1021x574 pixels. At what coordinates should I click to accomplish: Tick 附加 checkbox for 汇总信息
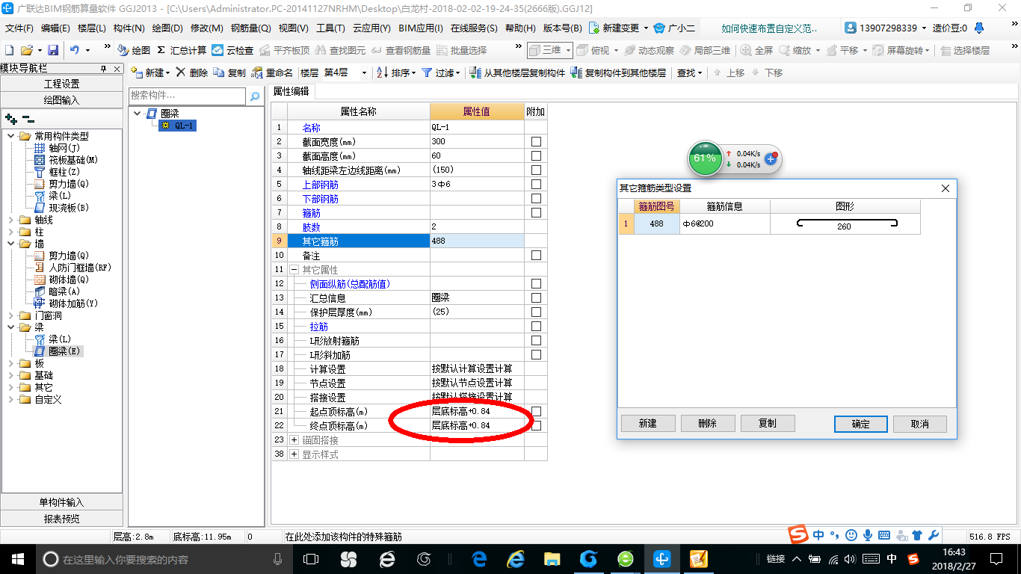pyautogui.click(x=536, y=297)
